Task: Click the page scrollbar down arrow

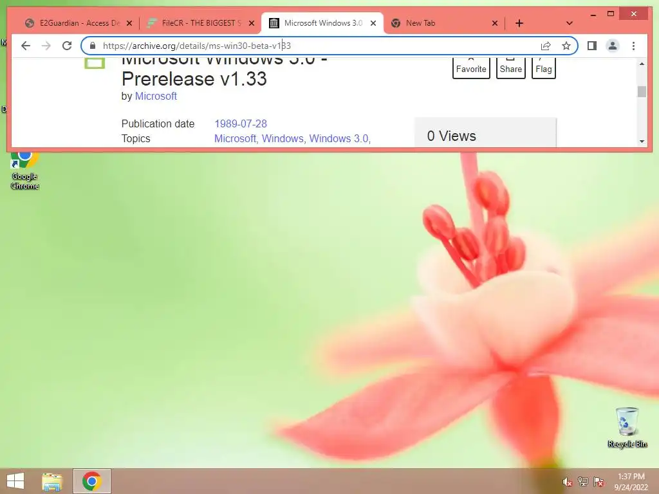Action: (x=642, y=142)
